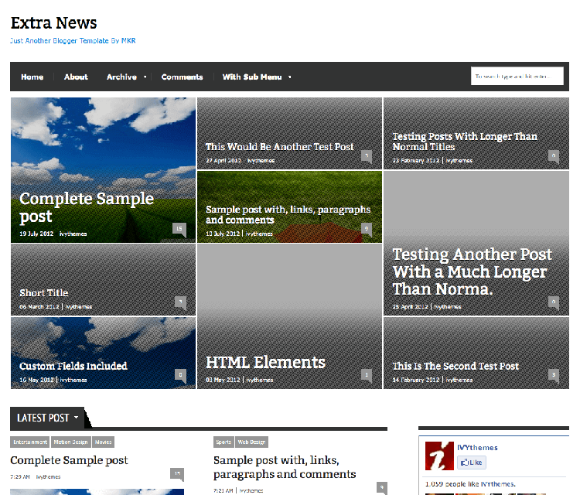The width and height of the screenshot is (580, 495).
Task: Click the Motion Design tag
Action: click(x=70, y=442)
